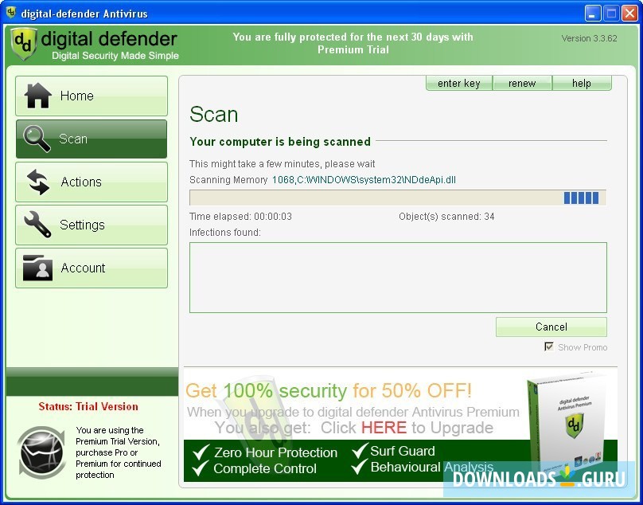Click the Settings wrench icon

[37, 225]
